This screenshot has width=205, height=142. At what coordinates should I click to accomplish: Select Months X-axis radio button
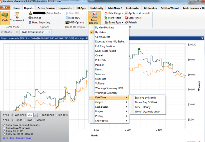pos(34,120)
